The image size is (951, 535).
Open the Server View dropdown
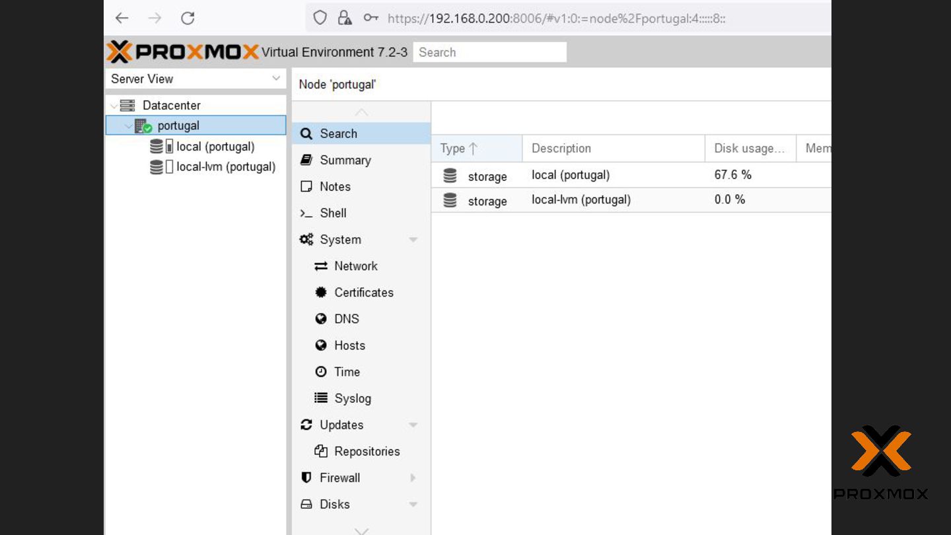coord(276,79)
